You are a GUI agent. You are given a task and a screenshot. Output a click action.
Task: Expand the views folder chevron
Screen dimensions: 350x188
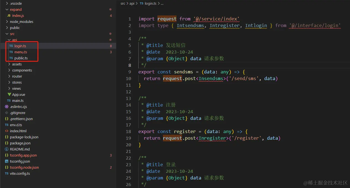pyautogui.click(x=9, y=89)
